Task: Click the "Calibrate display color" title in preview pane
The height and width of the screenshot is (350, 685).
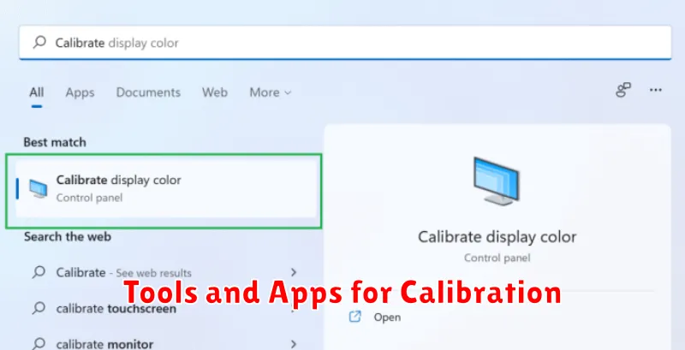Action: [x=497, y=237]
